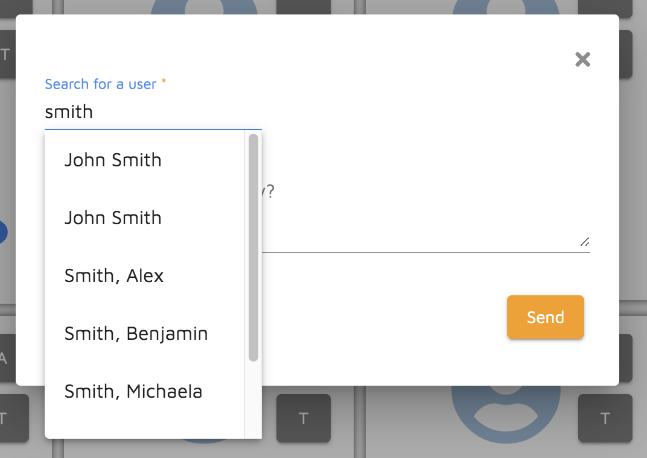
Task: Click the "Search for a user" text field
Action: click(153, 112)
